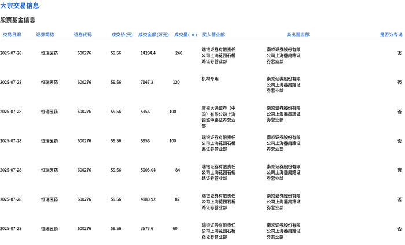Click the 南京证券 seller in the 7147.2 row
405x245 pixels.
[x=283, y=84]
